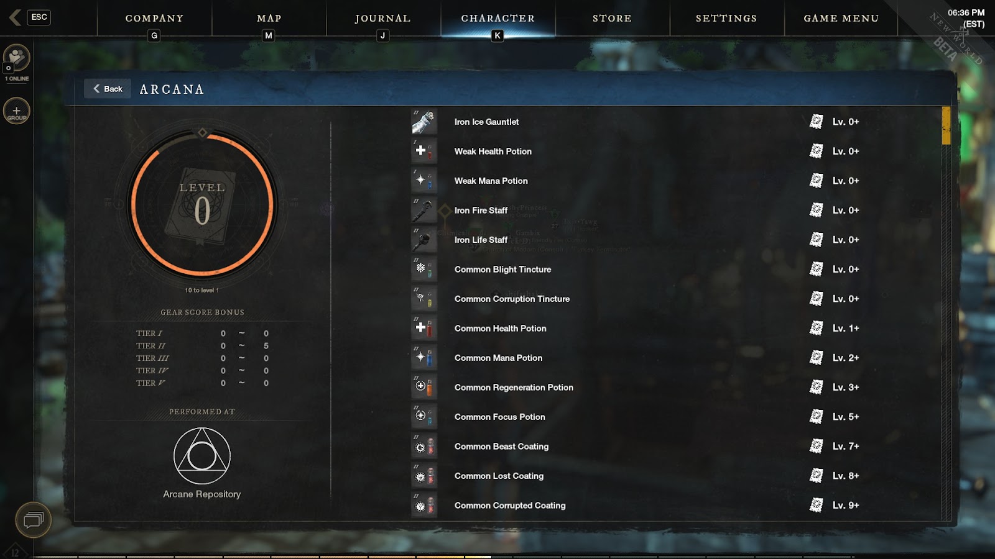Screen dimensions: 995x559
Task: Click the ESC key button
Action: click(39, 17)
